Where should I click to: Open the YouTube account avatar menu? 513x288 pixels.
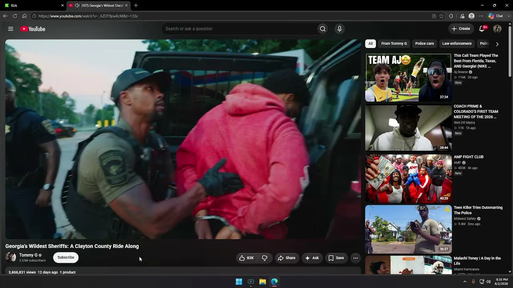(x=497, y=29)
